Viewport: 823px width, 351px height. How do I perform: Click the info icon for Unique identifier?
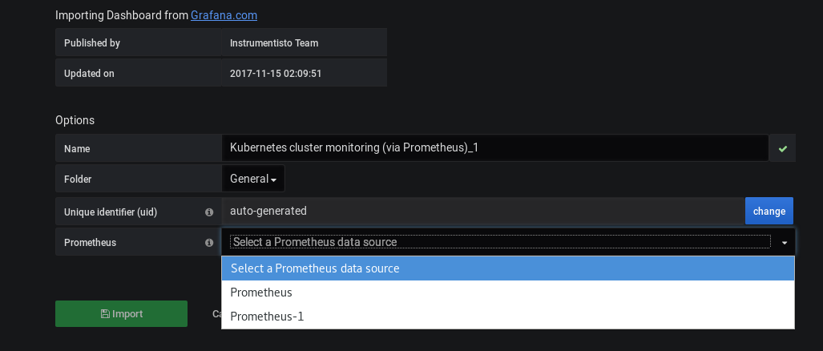[x=209, y=212]
